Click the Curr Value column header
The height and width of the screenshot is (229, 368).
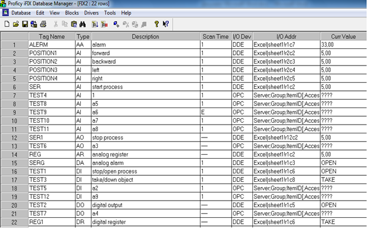pos(343,37)
